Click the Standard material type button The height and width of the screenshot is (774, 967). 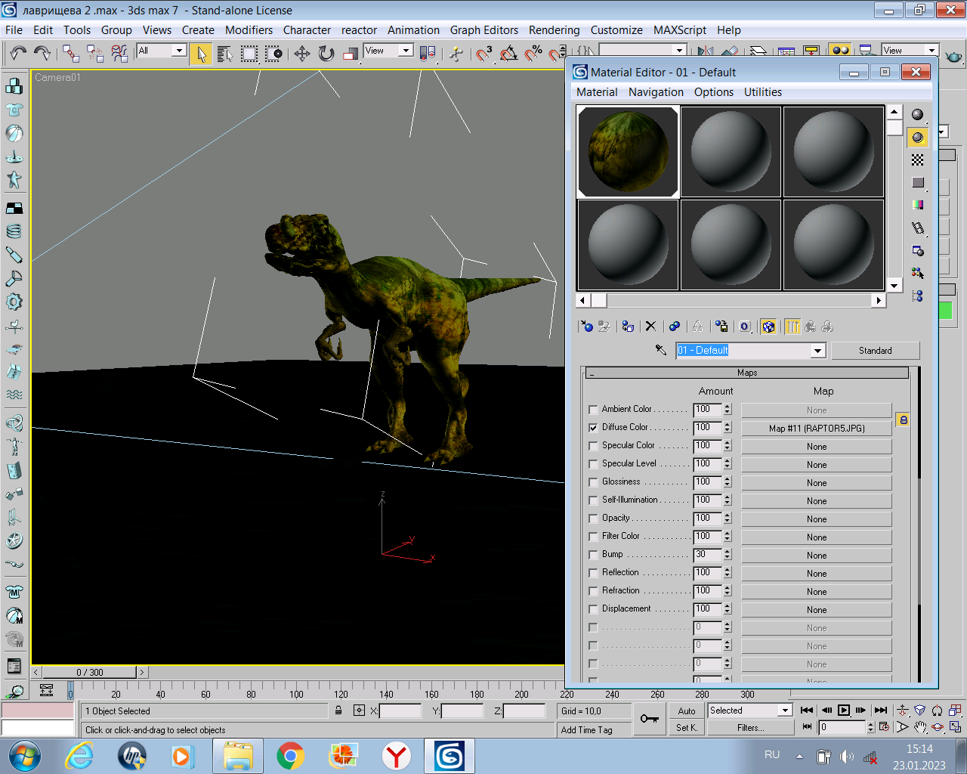tap(875, 351)
